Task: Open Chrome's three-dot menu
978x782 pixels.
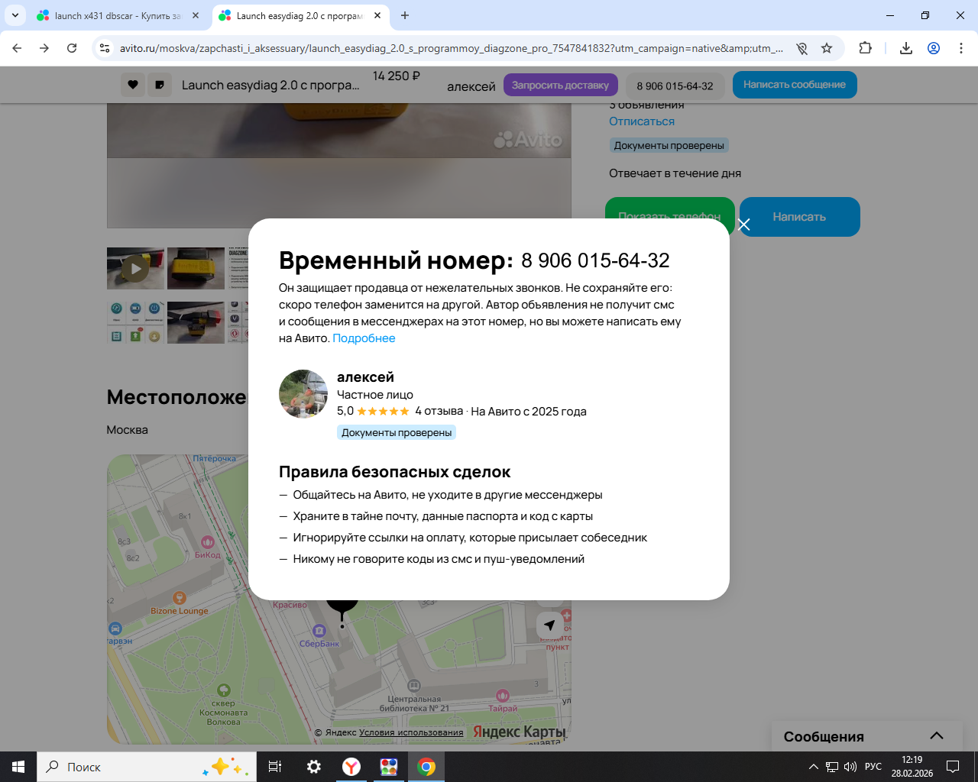Action: click(961, 48)
